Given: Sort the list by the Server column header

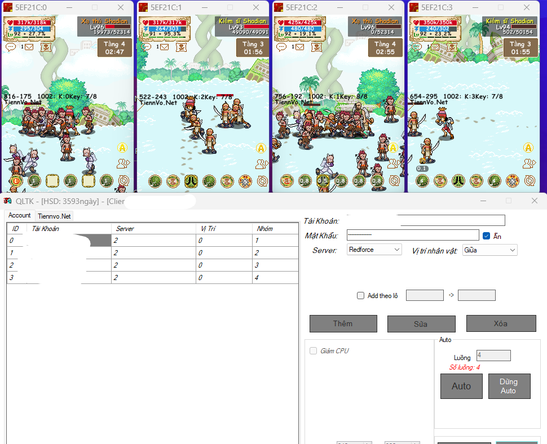Looking at the screenshot, I should (x=153, y=229).
